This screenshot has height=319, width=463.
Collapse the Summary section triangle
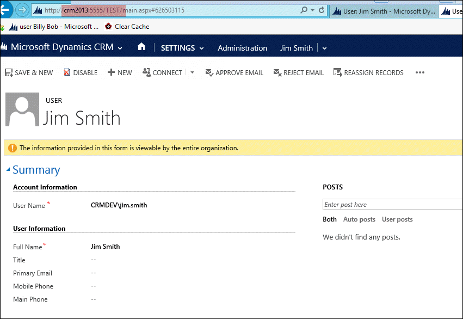pos(8,169)
